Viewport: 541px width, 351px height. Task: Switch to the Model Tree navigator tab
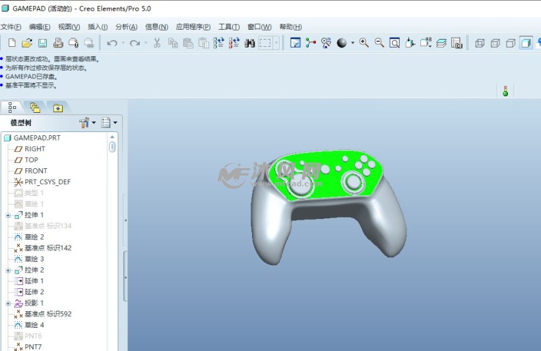(x=13, y=108)
